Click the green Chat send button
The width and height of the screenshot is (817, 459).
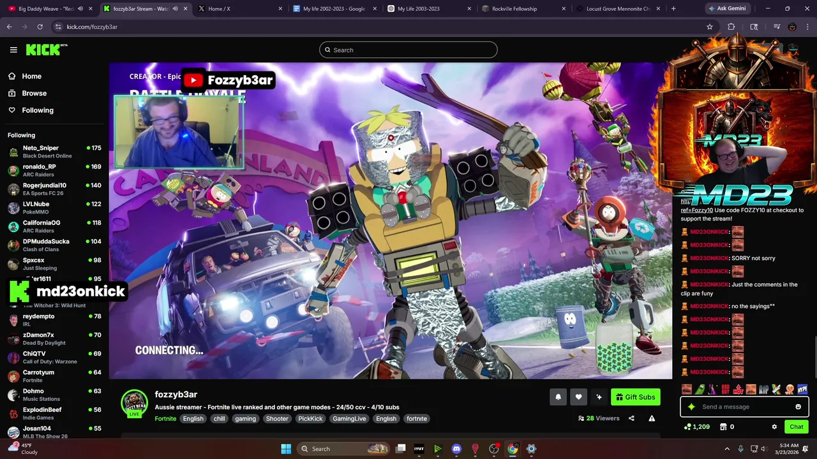coord(797,427)
